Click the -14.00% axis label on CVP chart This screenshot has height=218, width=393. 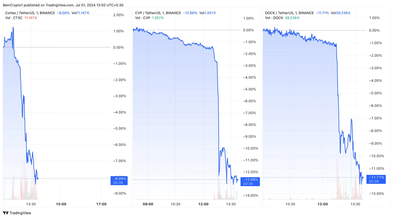250,196
